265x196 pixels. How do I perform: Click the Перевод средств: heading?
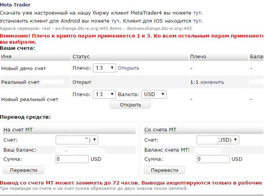pyautogui.click(x=25, y=117)
